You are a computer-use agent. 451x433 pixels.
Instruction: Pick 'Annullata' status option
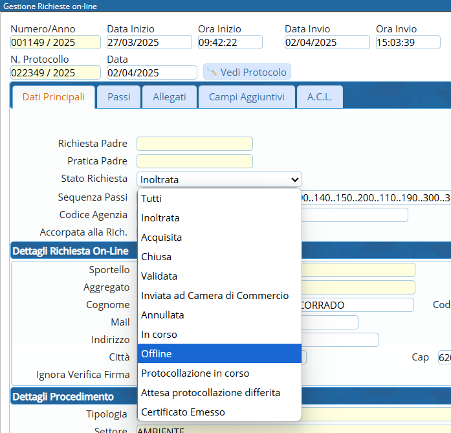[219, 315]
